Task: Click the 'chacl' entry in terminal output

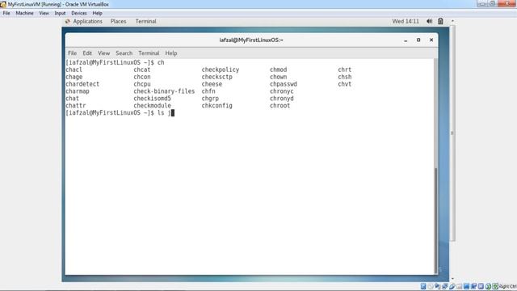Action: (74, 70)
